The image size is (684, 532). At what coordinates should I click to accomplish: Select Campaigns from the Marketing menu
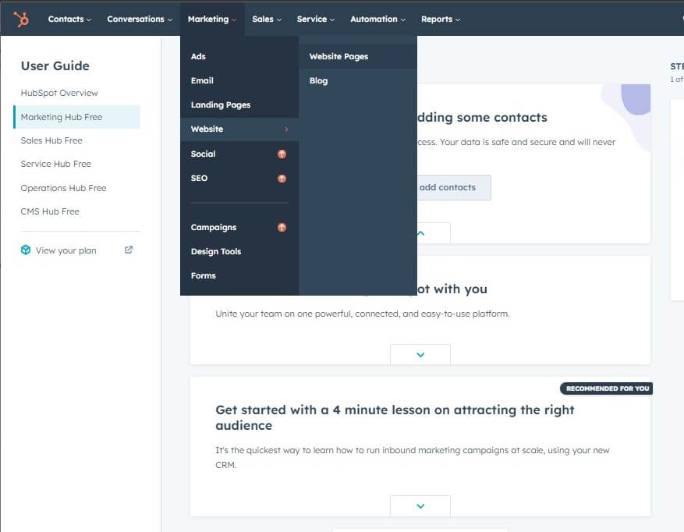coord(239,227)
